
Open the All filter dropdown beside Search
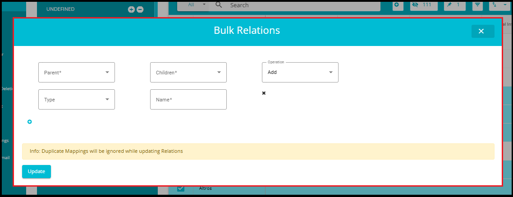click(x=196, y=5)
